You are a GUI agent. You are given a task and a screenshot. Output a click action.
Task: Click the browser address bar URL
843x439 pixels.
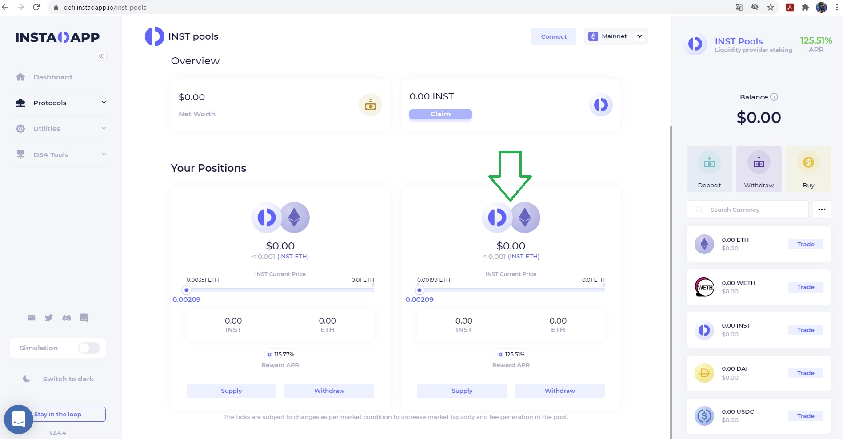(x=105, y=7)
